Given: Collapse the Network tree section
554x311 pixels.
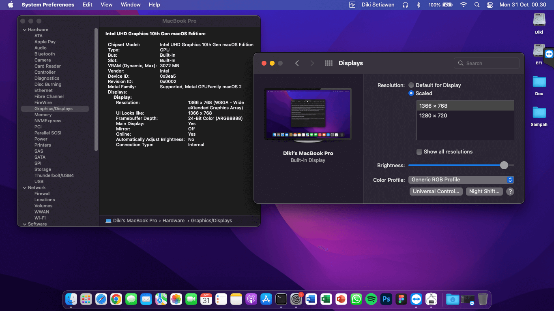Looking at the screenshot, I should [x=24, y=187].
